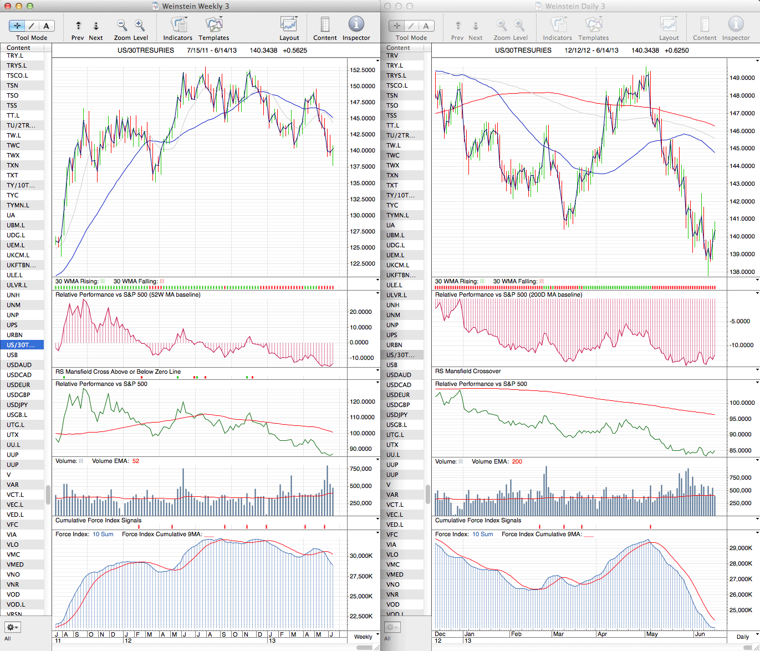Activate the text annotation tool mode in Weekly window
The image size is (760, 651).
coord(46,26)
